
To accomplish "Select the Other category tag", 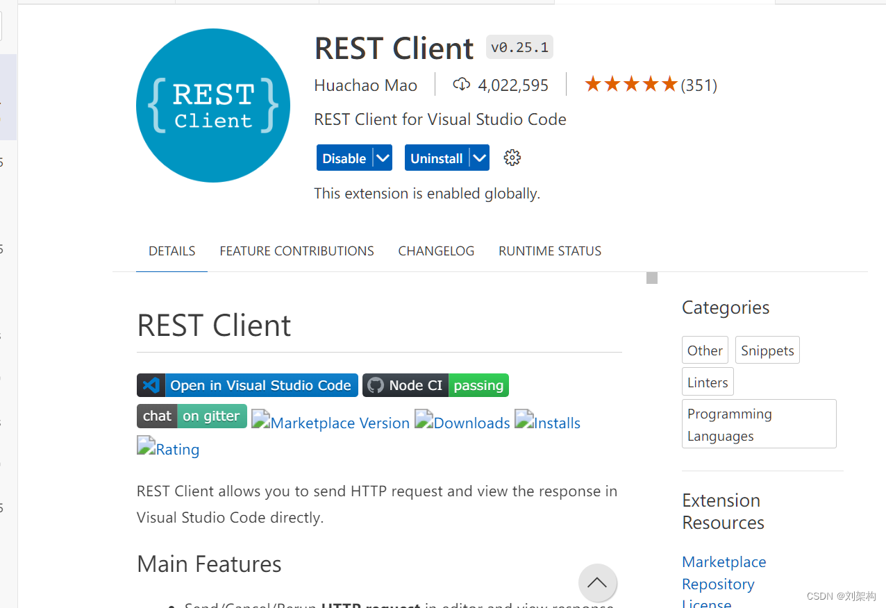I will click(x=705, y=350).
